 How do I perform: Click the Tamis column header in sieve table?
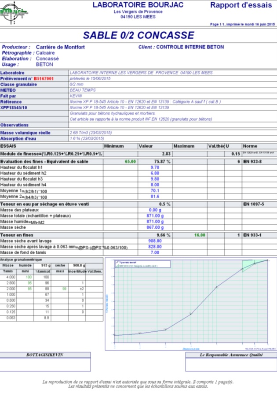8,271
